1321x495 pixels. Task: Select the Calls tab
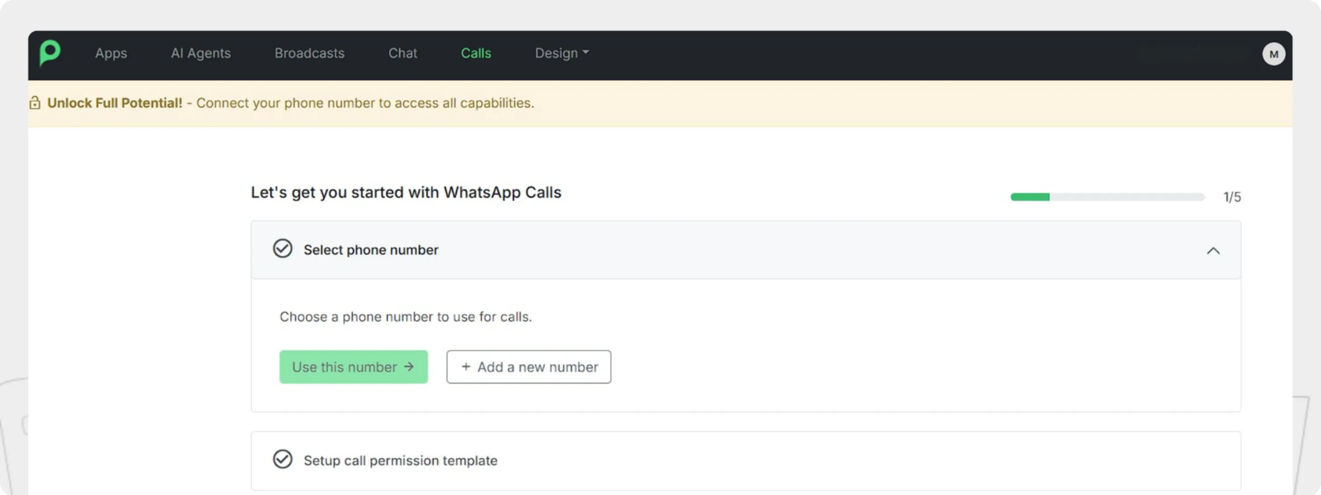[x=476, y=53]
